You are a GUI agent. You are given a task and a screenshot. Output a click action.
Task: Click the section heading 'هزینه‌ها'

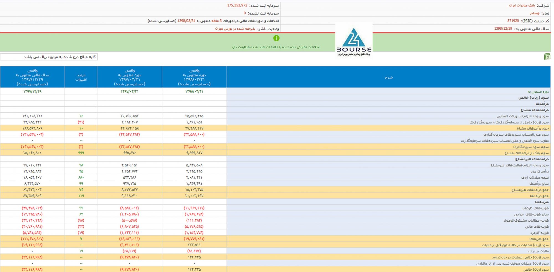coord(542,202)
